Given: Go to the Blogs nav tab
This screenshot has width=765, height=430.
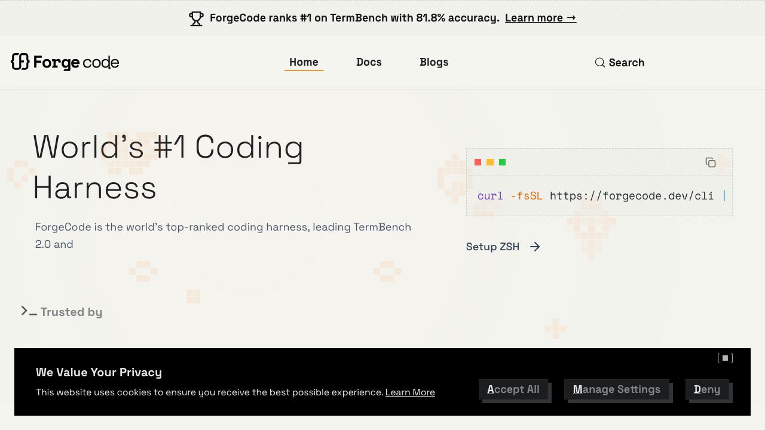Looking at the screenshot, I should [434, 62].
